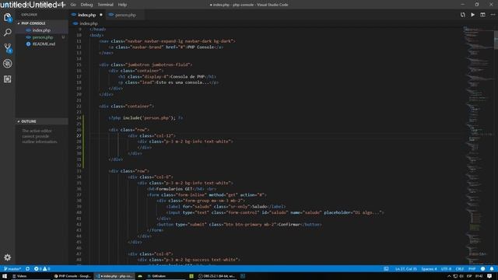Image resolution: width=498 pixels, height=280 pixels.
Task: Switch to the index.php editor tab
Action: click(x=86, y=15)
